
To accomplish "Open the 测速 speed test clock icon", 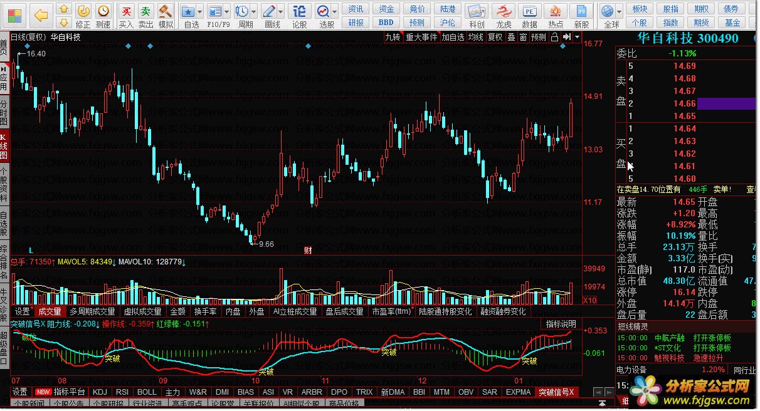I will [x=103, y=11].
